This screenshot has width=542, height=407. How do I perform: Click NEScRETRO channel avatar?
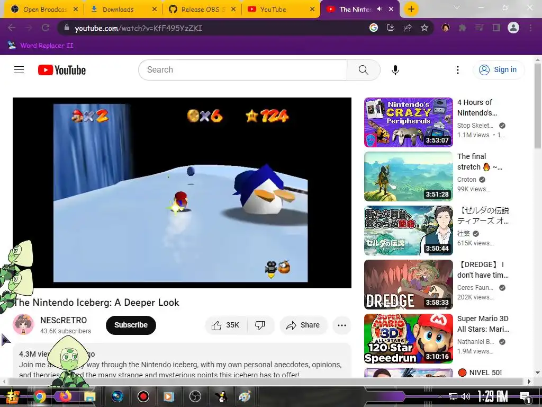(x=23, y=325)
